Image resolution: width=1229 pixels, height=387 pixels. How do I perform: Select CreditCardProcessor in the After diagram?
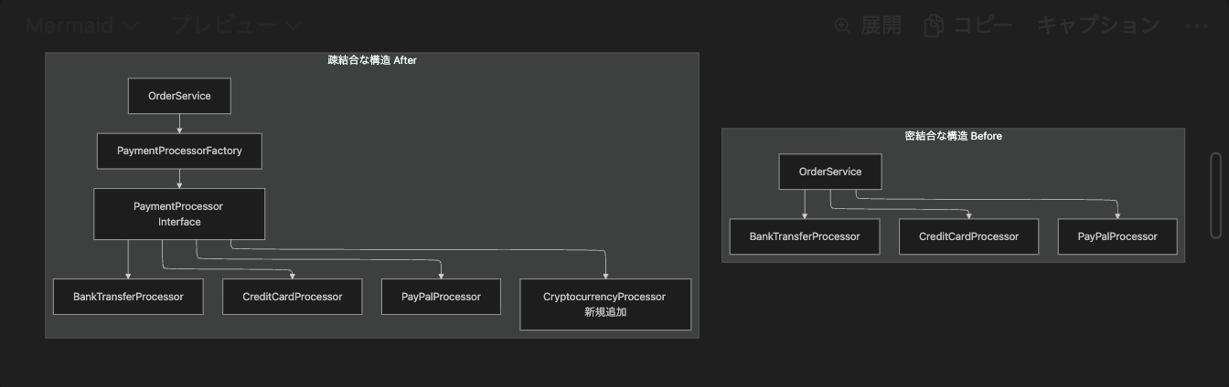click(293, 297)
